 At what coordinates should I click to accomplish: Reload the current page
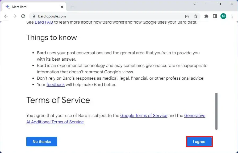(23, 16)
